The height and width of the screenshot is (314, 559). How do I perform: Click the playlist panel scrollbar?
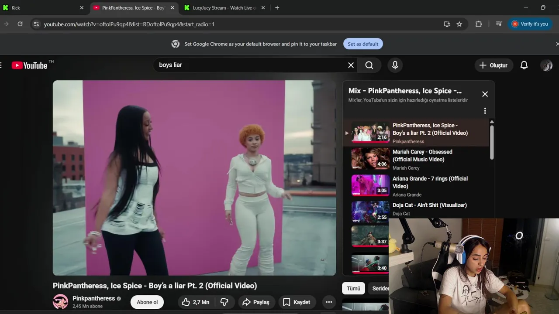coord(492,143)
